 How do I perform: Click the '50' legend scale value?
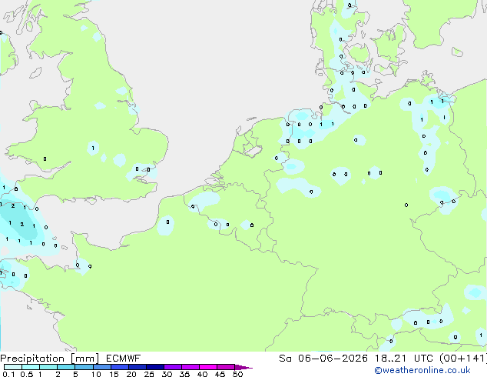tap(237, 374)
